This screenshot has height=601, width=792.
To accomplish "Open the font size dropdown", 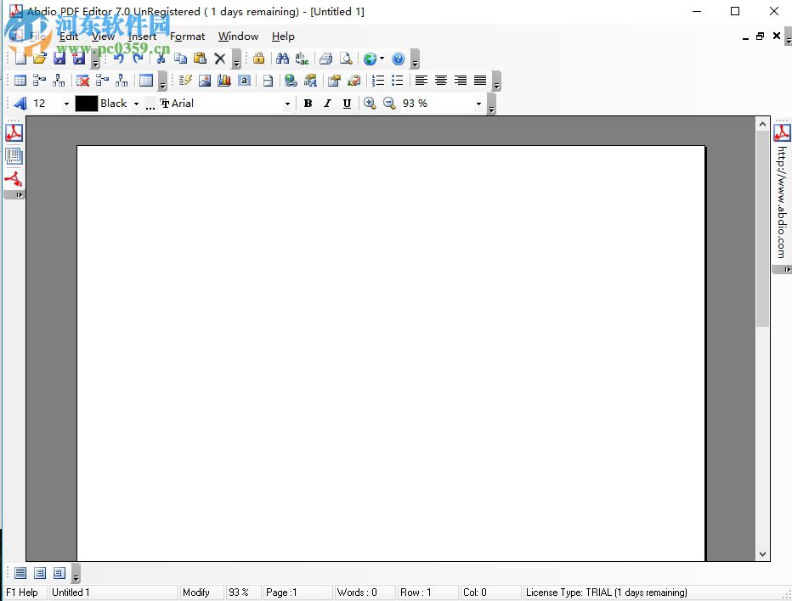I will tap(66, 103).
